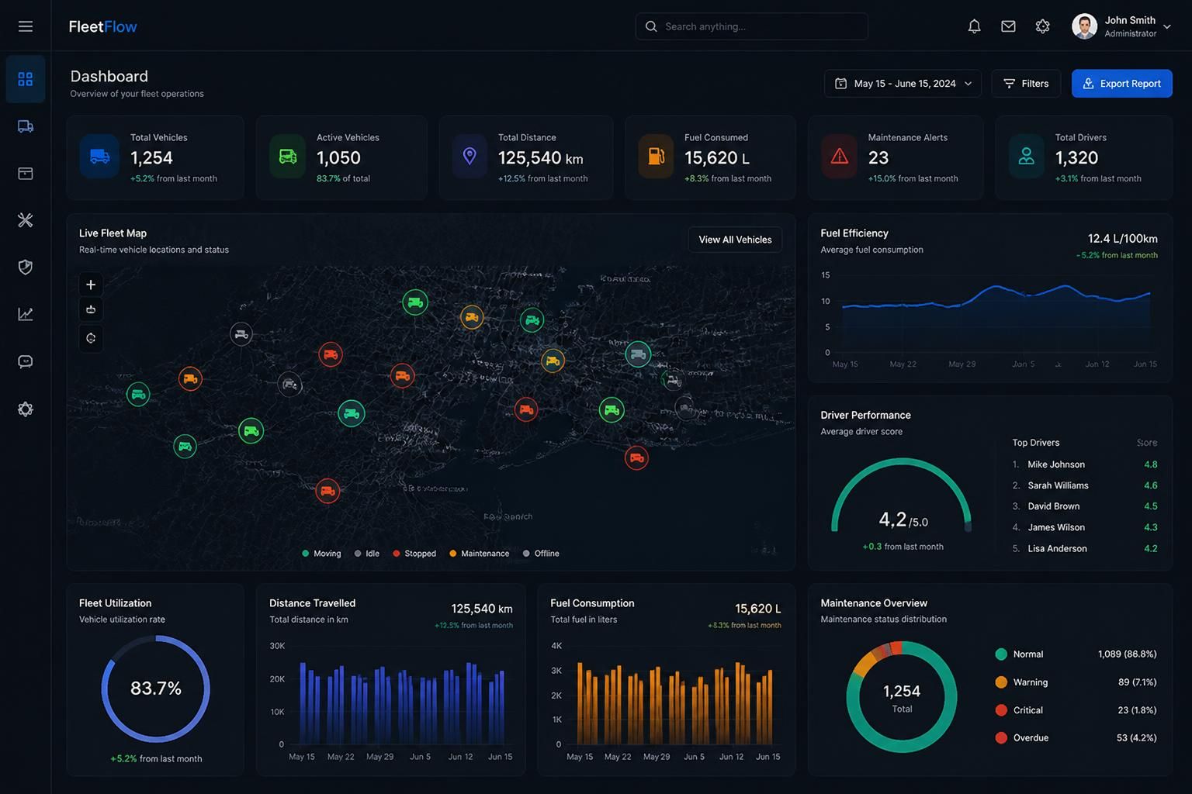1192x794 pixels.
Task: Click the Live Fleet Map heading
Action: click(x=113, y=233)
